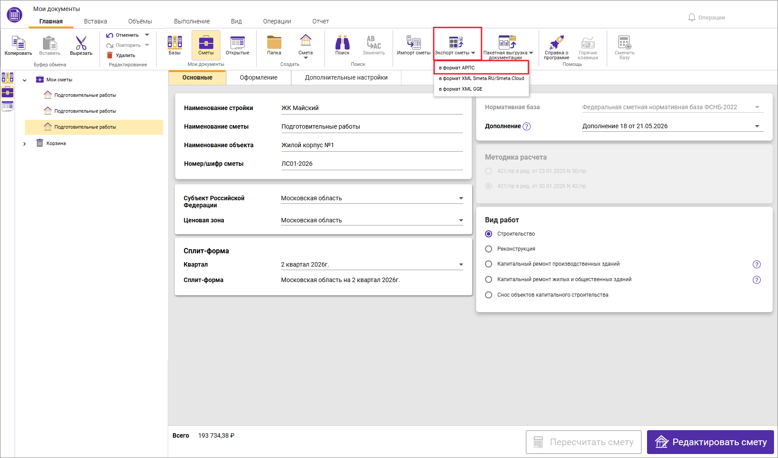Choose Капитальный ремонт жилых и общественных зданий
The width and height of the screenshot is (778, 458).
489,279
